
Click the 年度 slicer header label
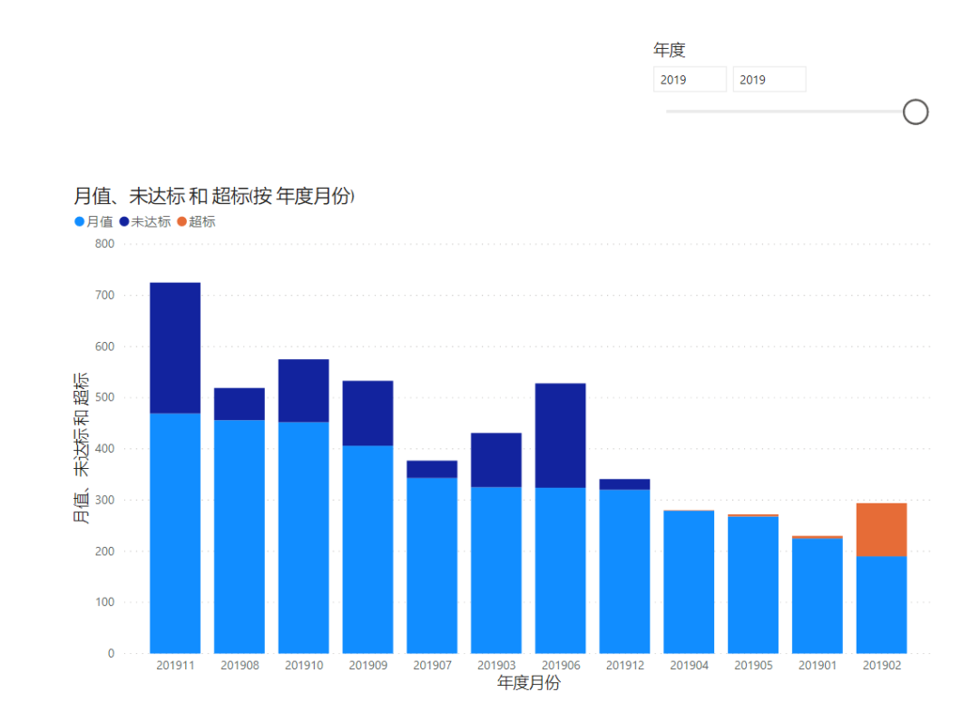(670, 50)
